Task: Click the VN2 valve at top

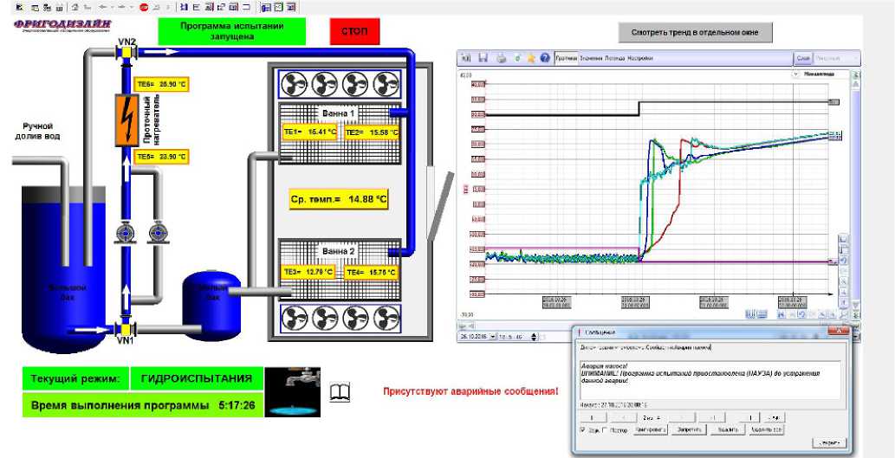Action: (x=126, y=53)
